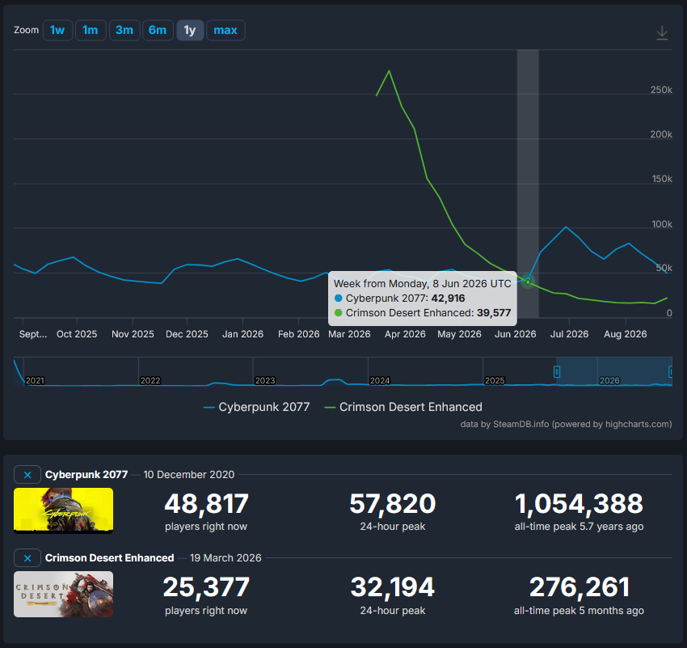Screen dimensions: 687x648
Task: Click the 276,261 all-time peak value
Action: point(580,587)
